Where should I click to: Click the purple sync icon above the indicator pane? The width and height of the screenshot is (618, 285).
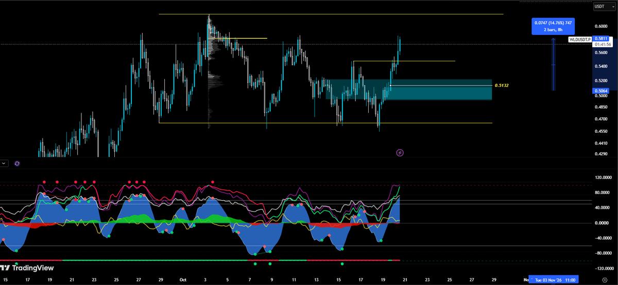(x=17, y=163)
